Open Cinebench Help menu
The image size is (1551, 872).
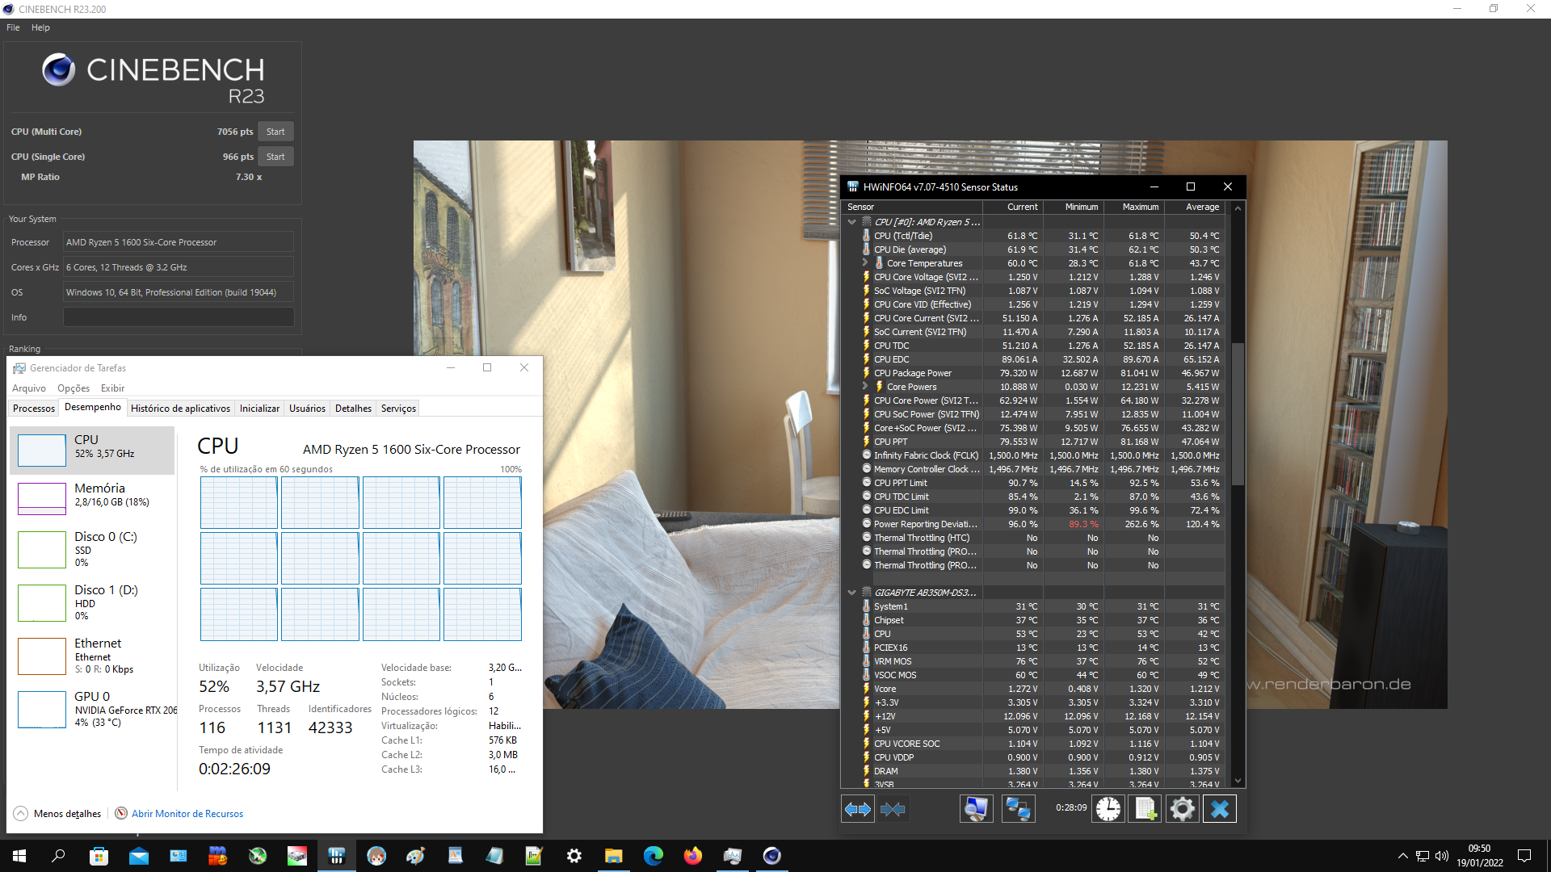(40, 27)
